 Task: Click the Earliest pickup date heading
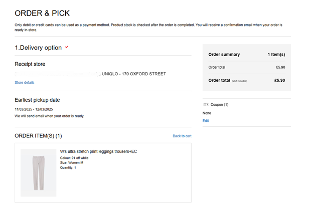coord(37,100)
